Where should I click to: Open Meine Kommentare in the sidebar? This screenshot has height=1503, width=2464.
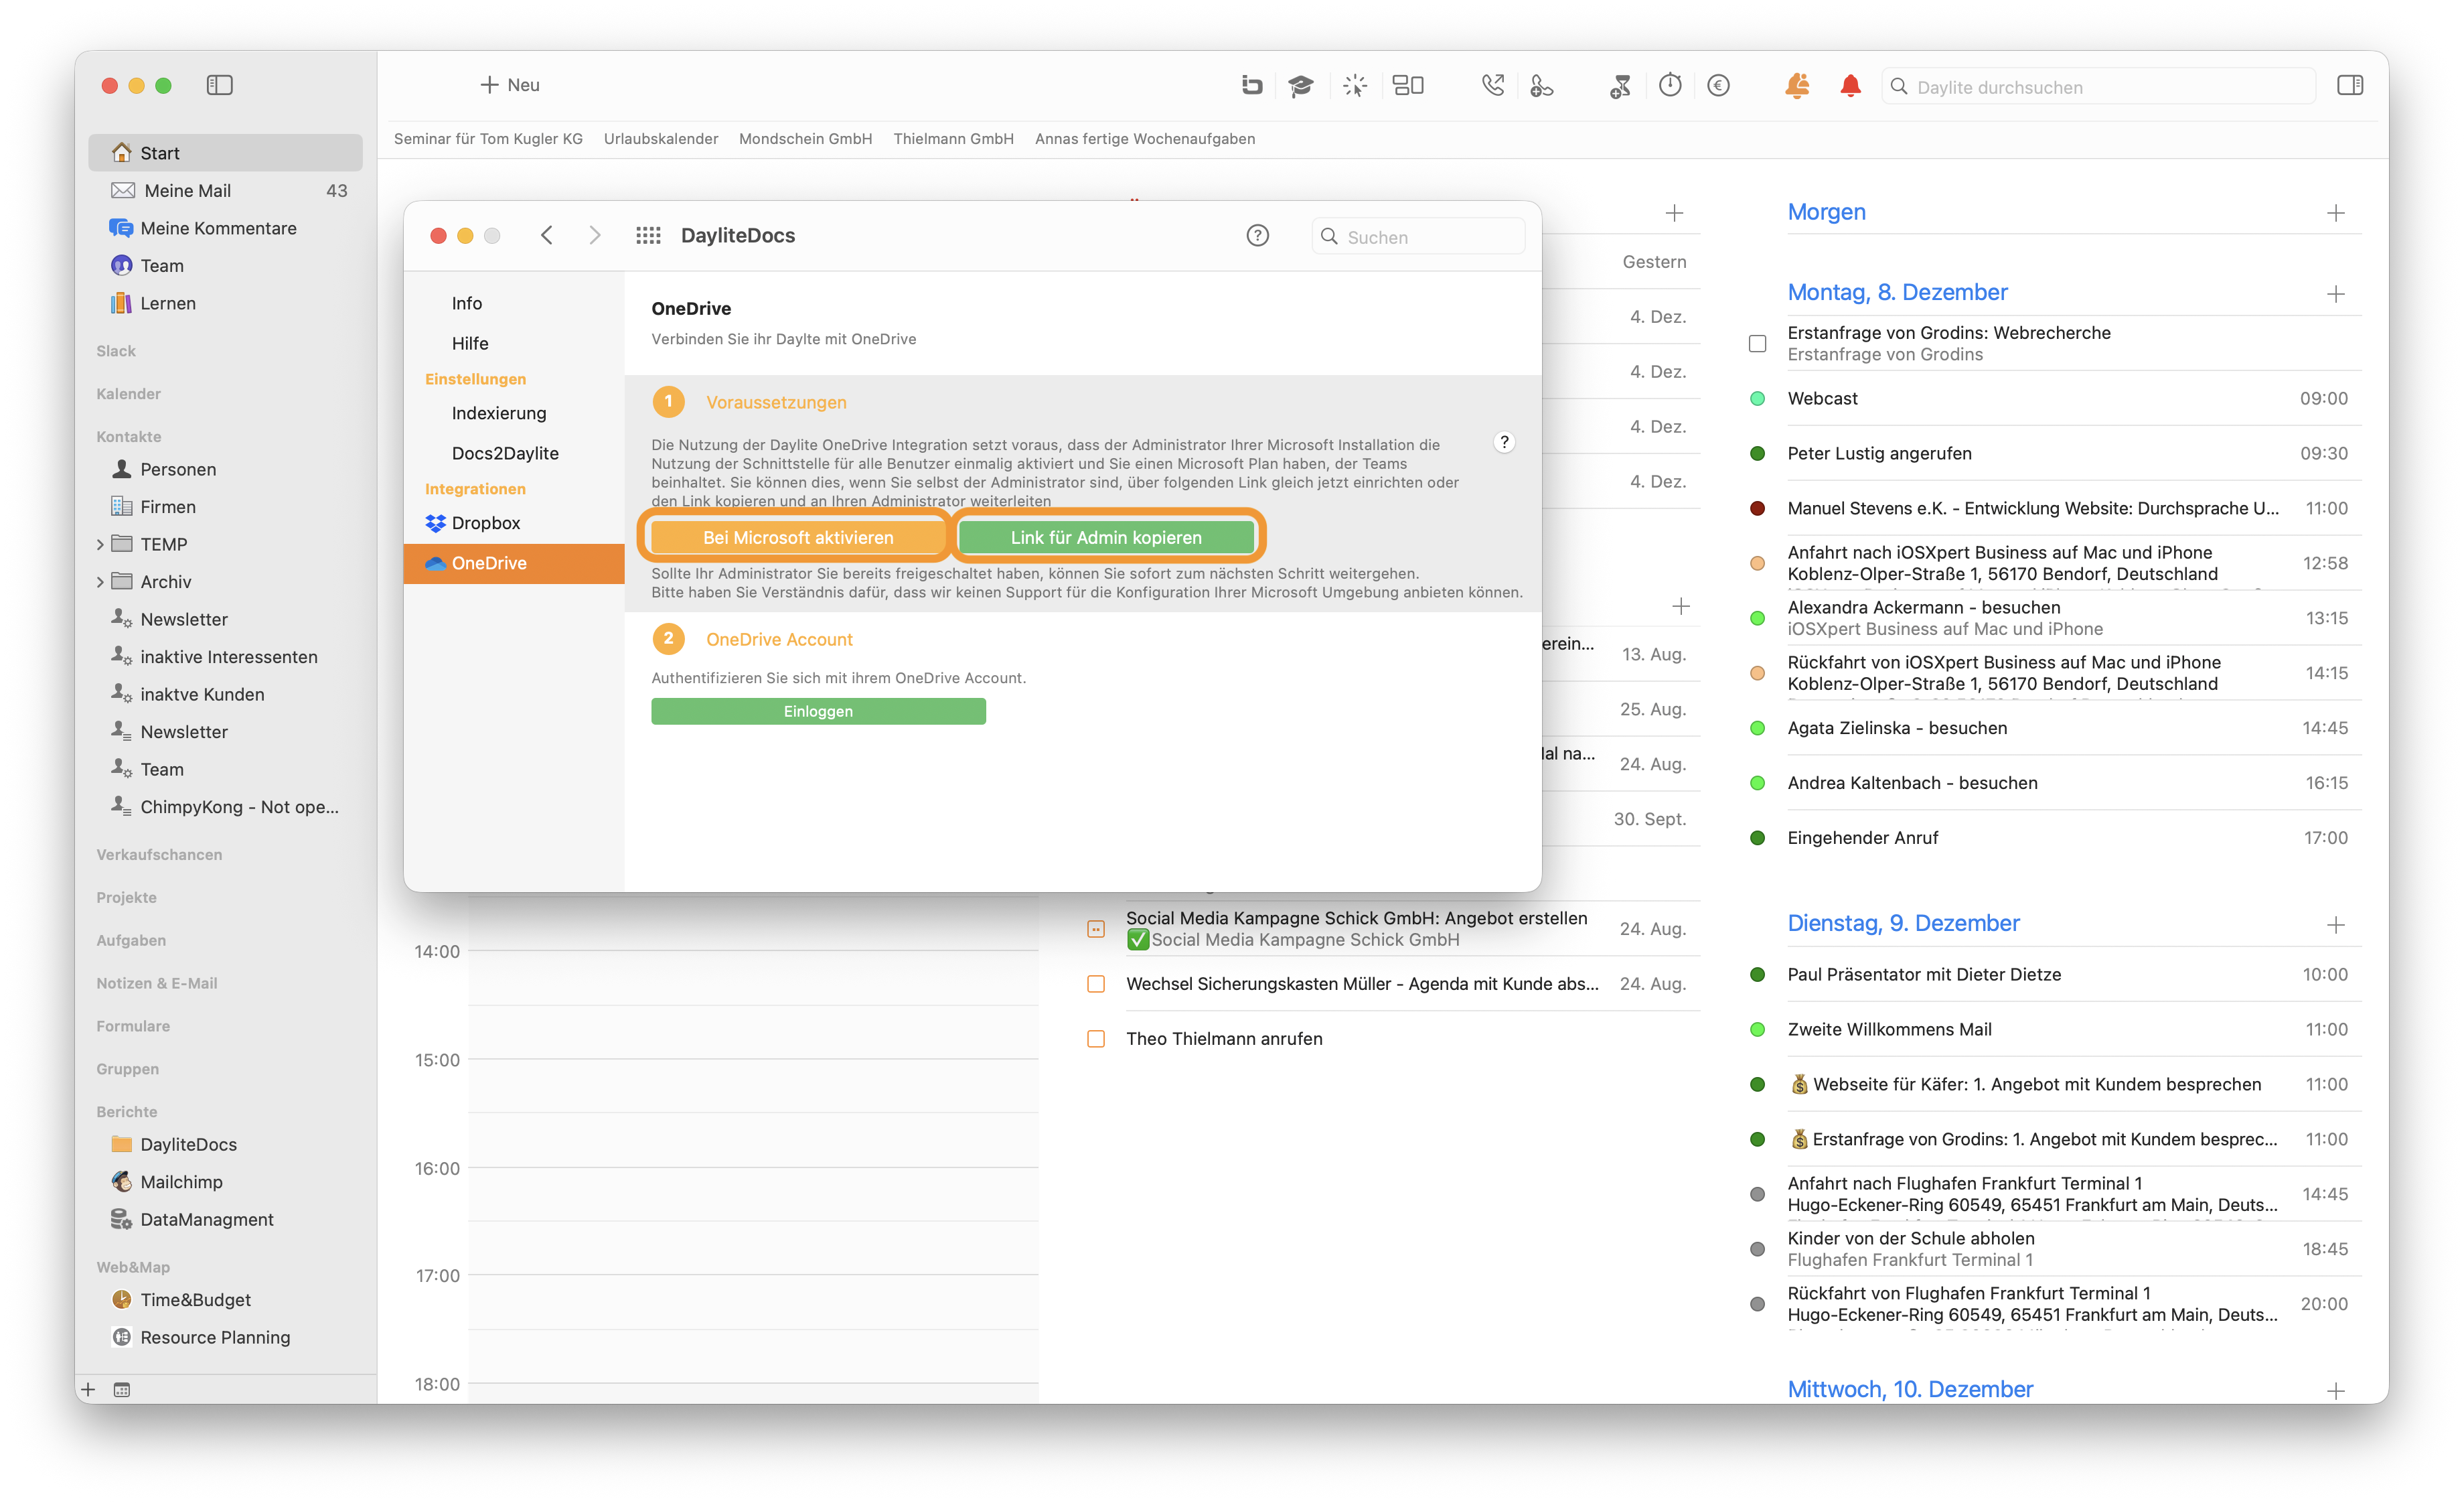pos(226,228)
